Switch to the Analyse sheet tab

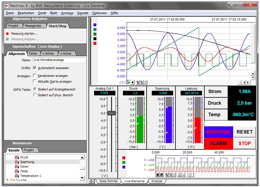tap(156, 181)
